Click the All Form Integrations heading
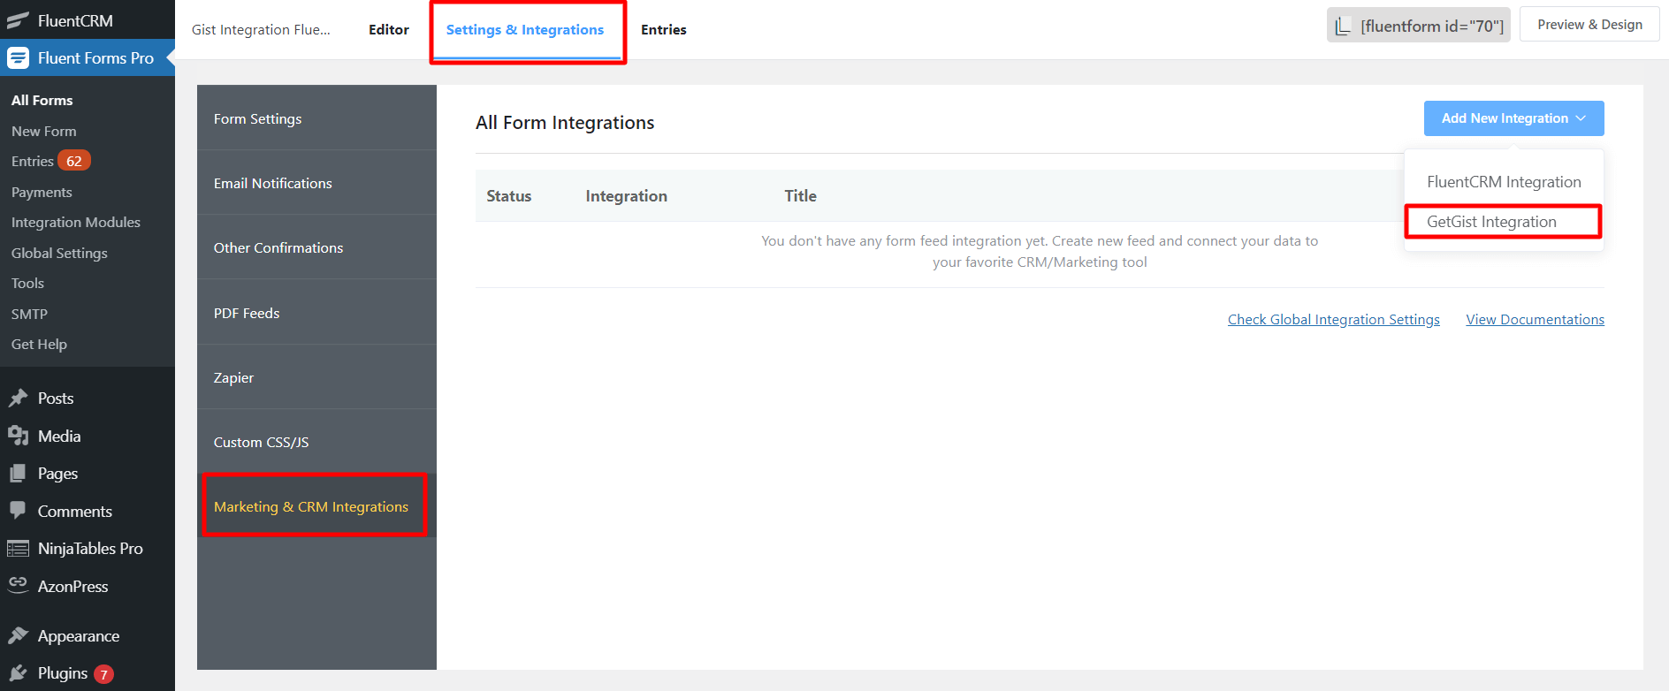 click(x=565, y=123)
